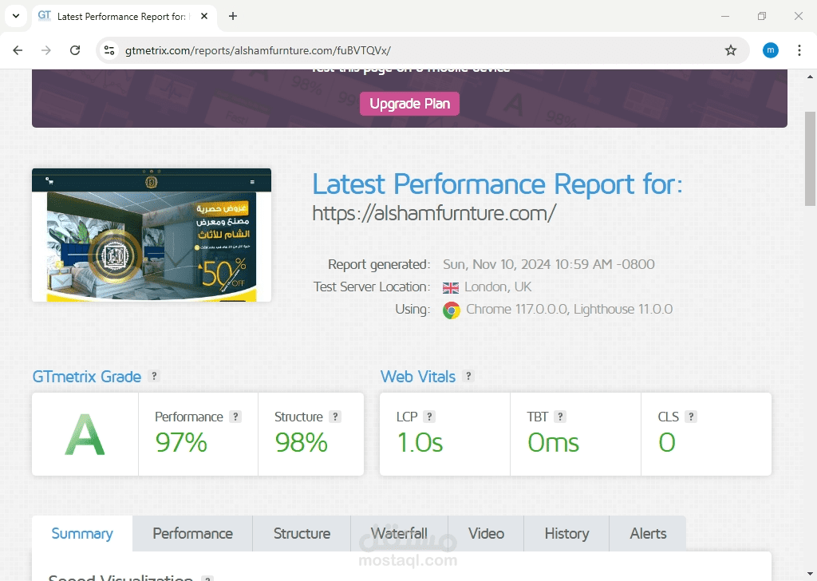Minimize the browser window
817x581 pixels.
pyautogui.click(x=724, y=16)
